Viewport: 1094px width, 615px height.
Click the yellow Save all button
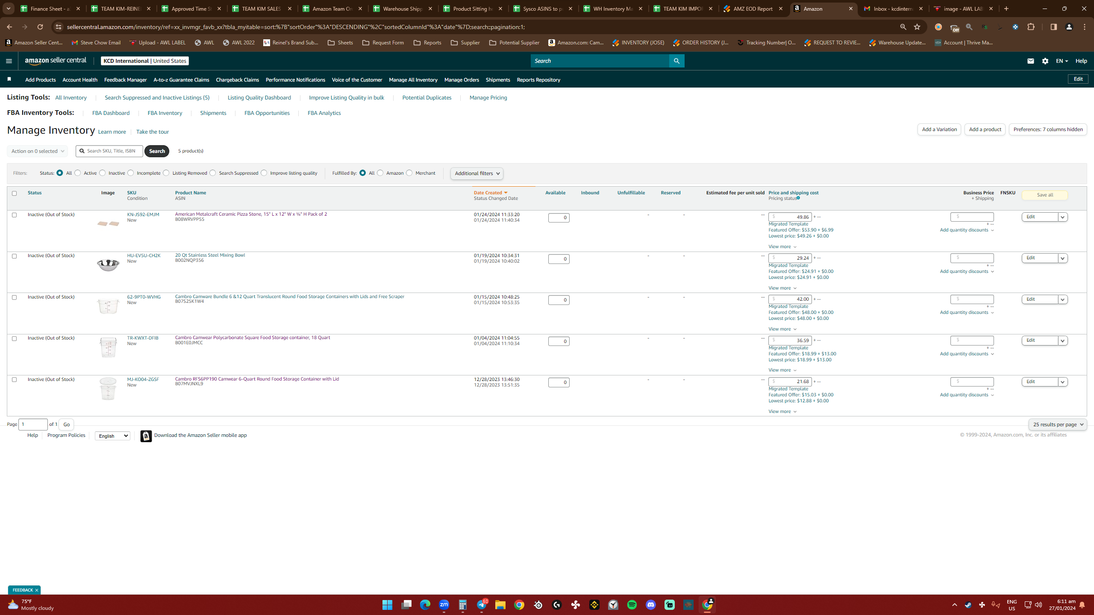pos(1045,195)
